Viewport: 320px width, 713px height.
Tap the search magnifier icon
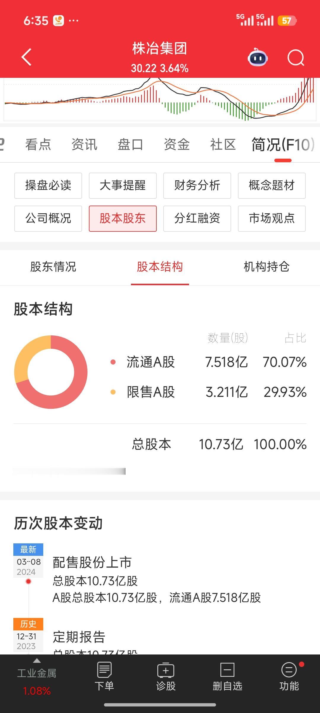tap(296, 57)
